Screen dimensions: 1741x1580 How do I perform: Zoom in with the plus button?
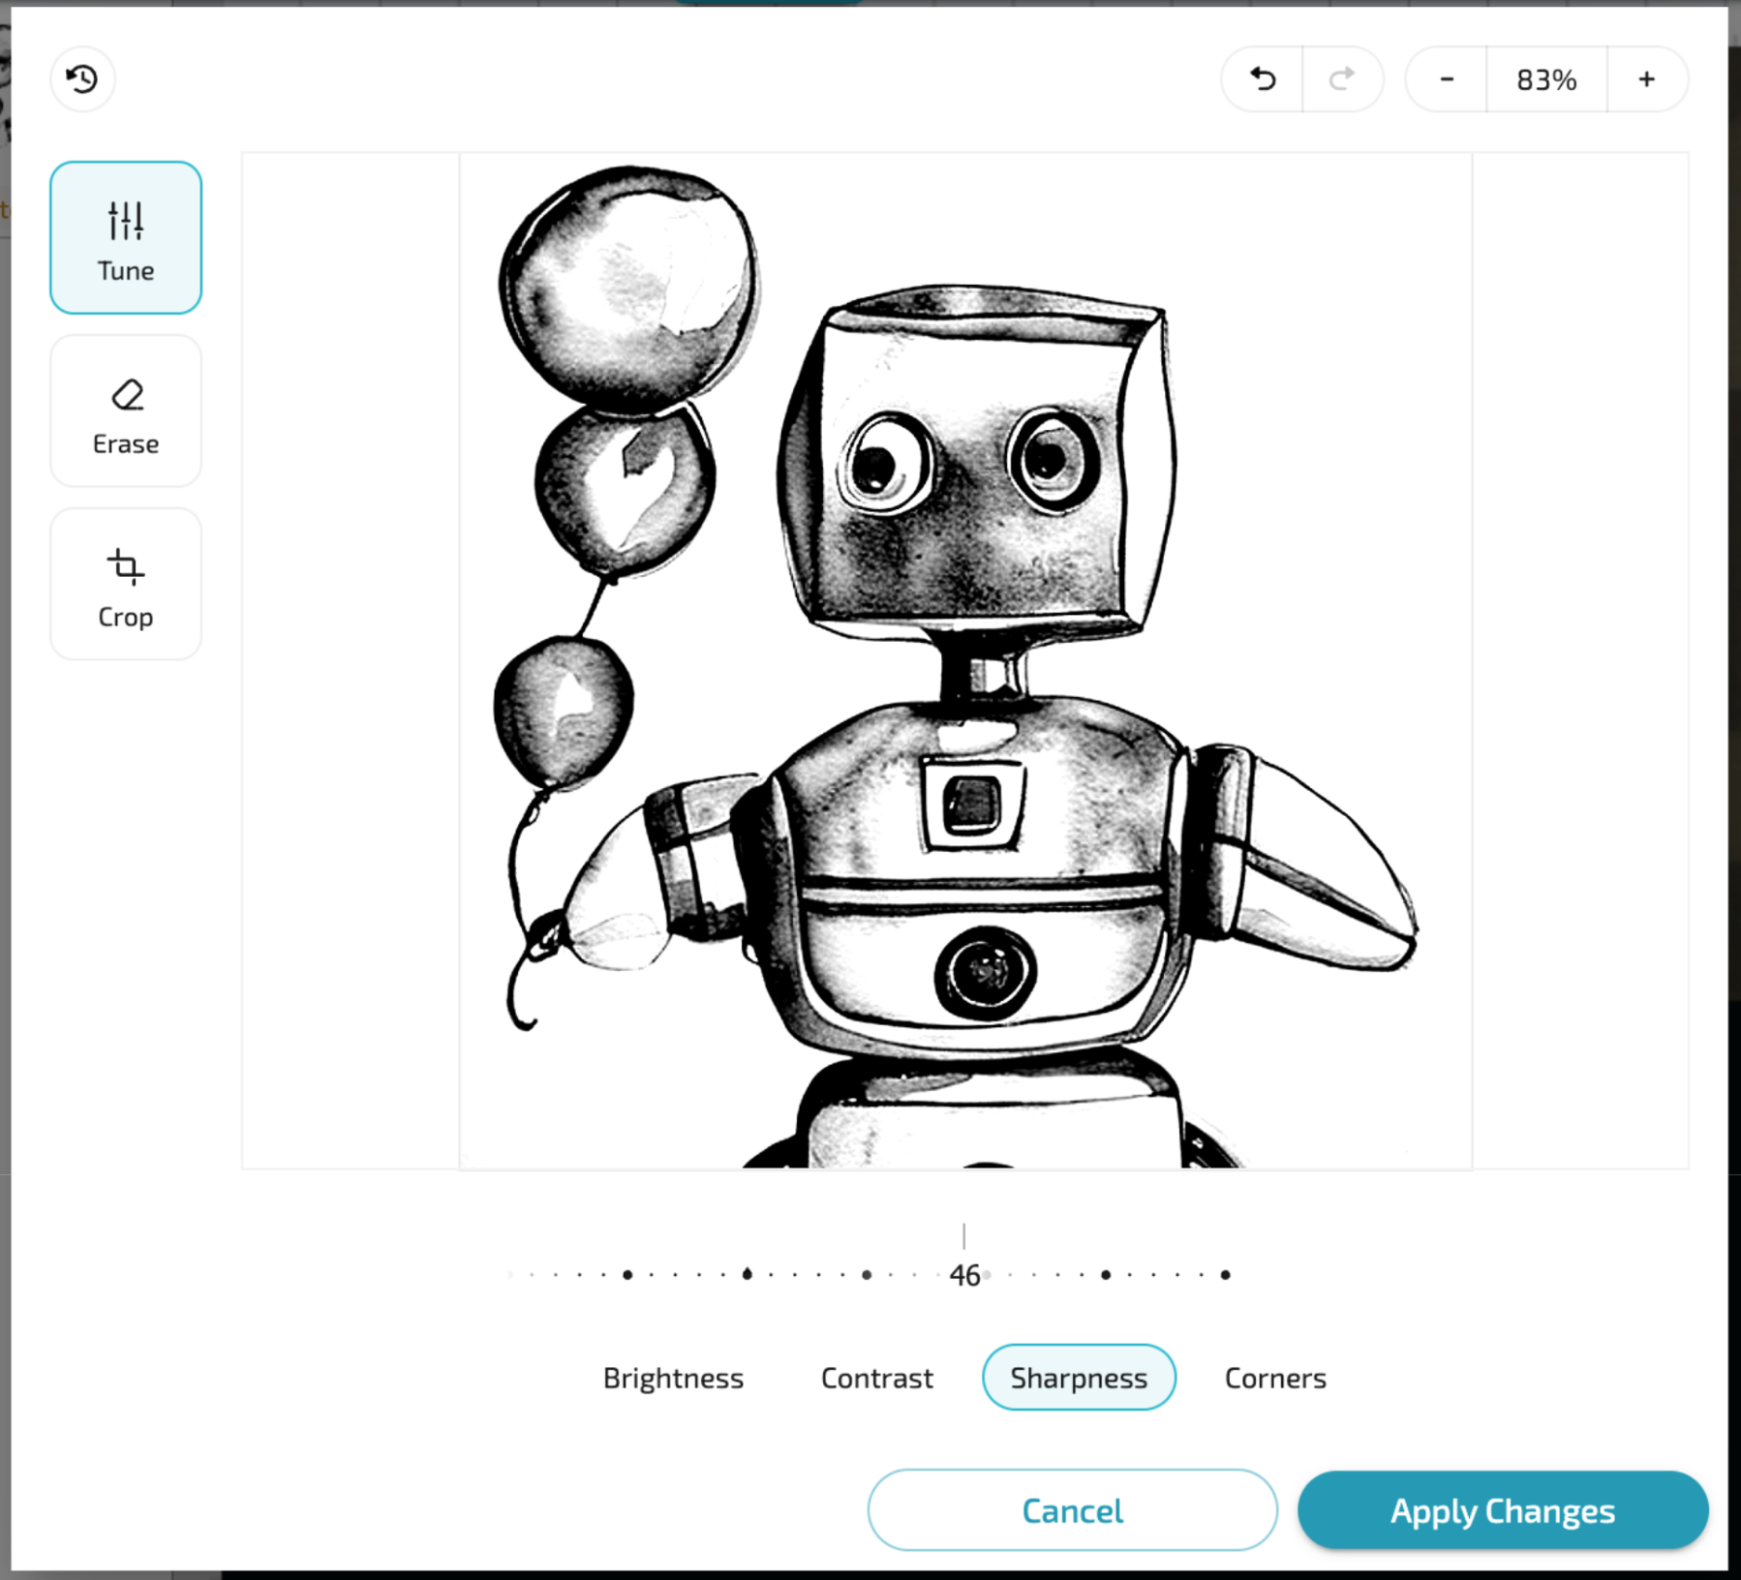click(1646, 79)
